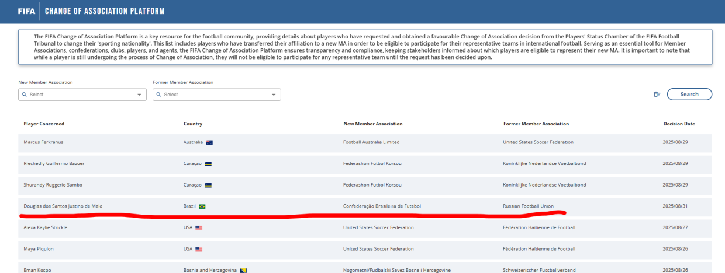Click the Bosnia and Herzegovina flag icon
This screenshot has width=725, height=273.
243,271
